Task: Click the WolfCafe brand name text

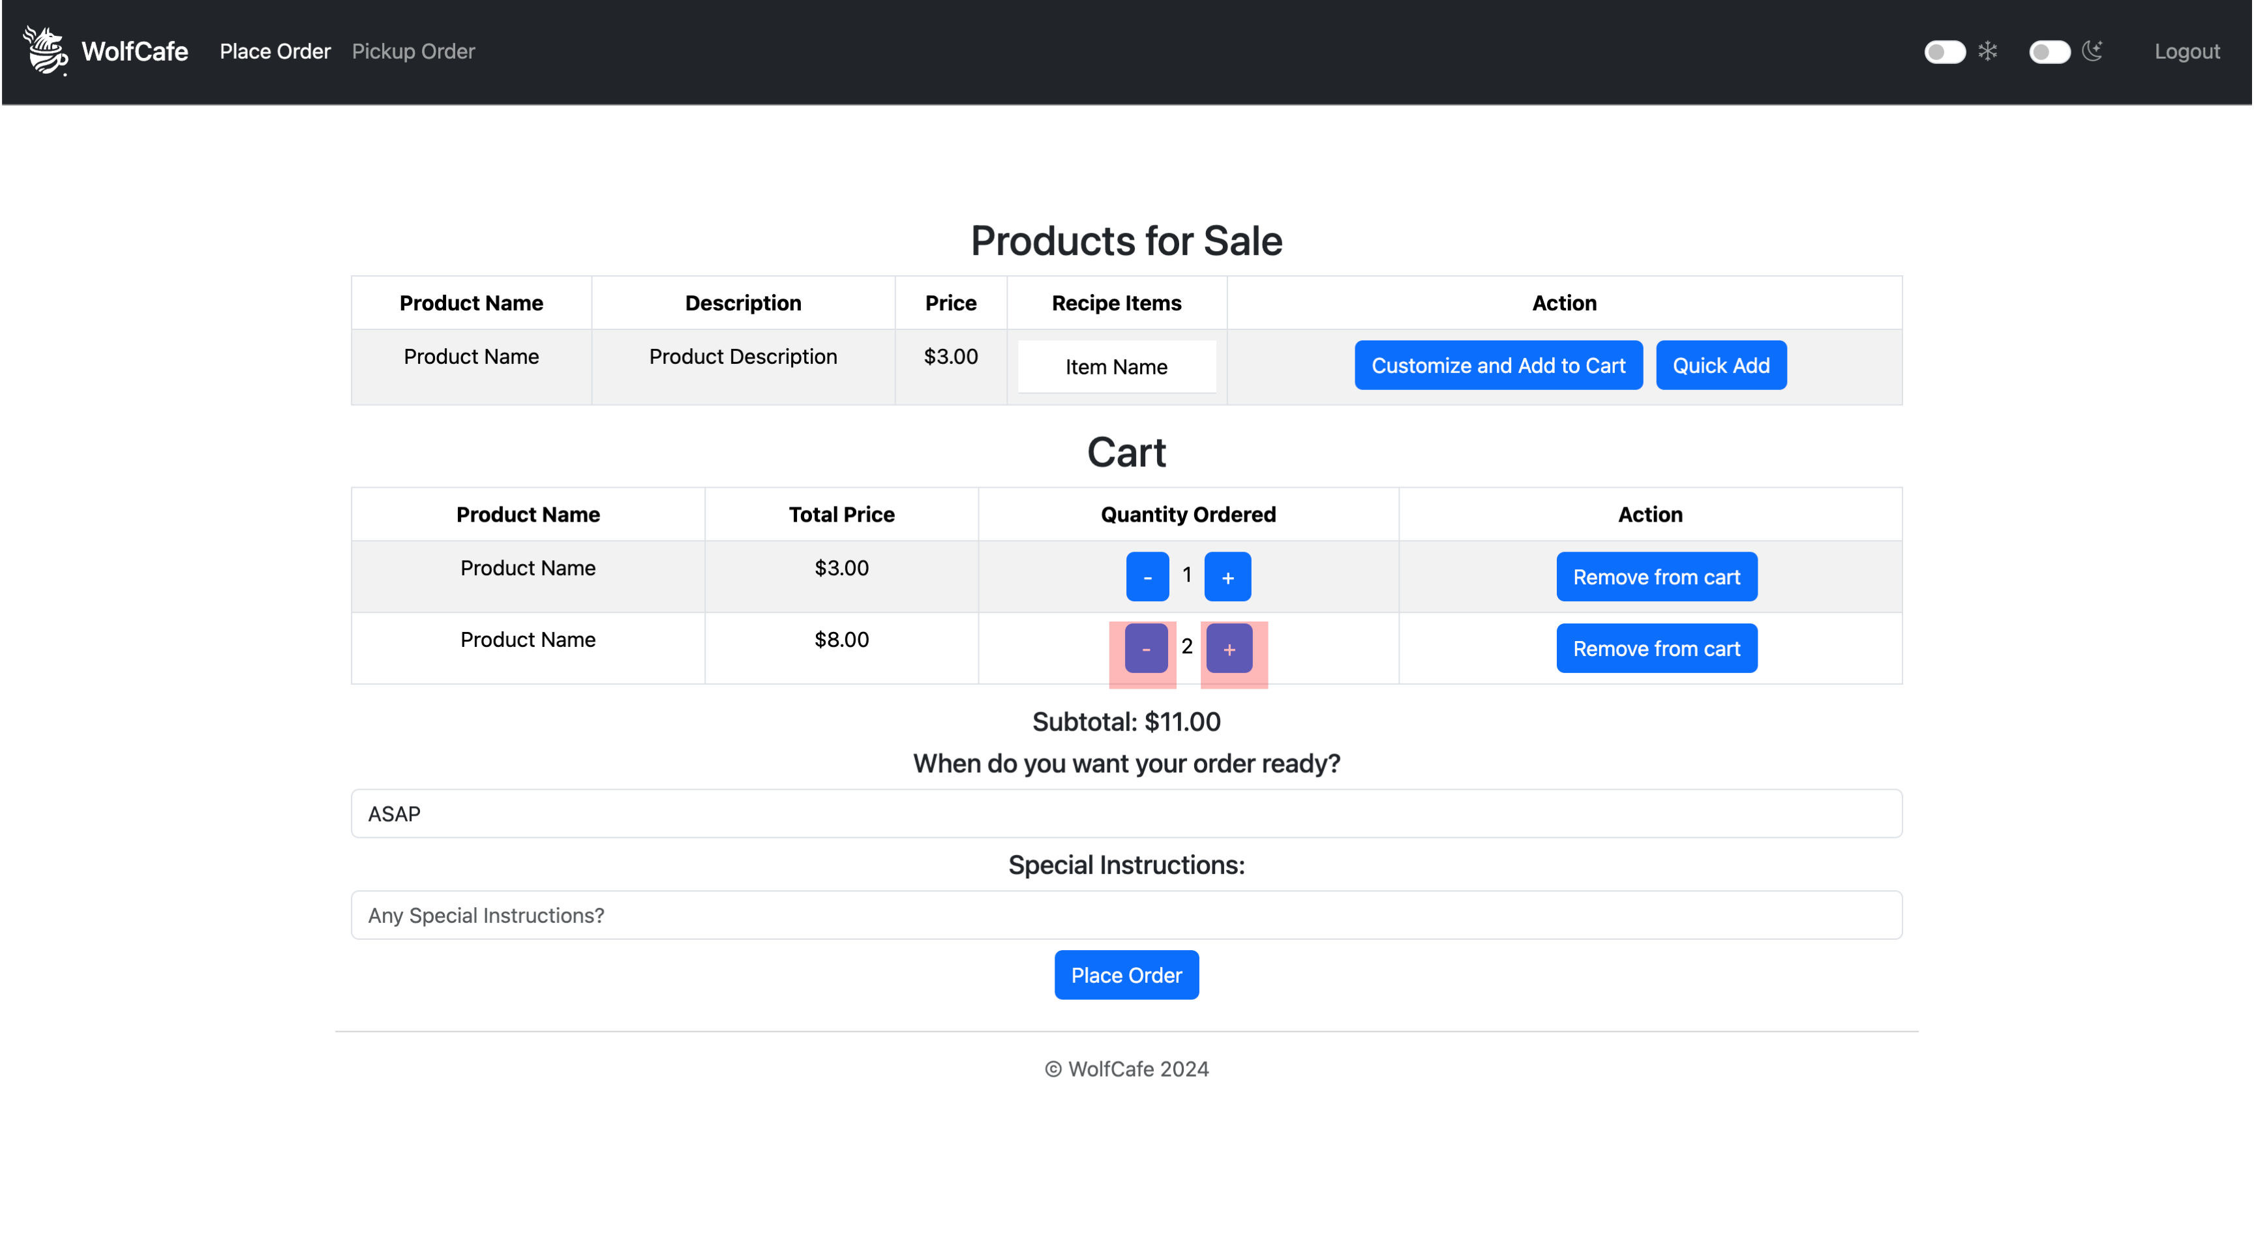Action: (x=135, y=52)
